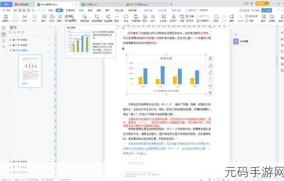284x181 pixels.
Task: Click the Screenshot tool icon
Action: pyautogui.click(x=84, y=17)
